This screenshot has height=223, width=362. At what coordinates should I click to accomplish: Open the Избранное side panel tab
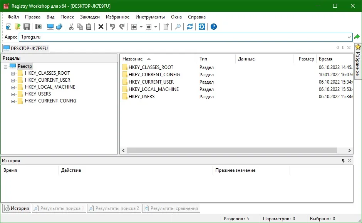(358, 61)
